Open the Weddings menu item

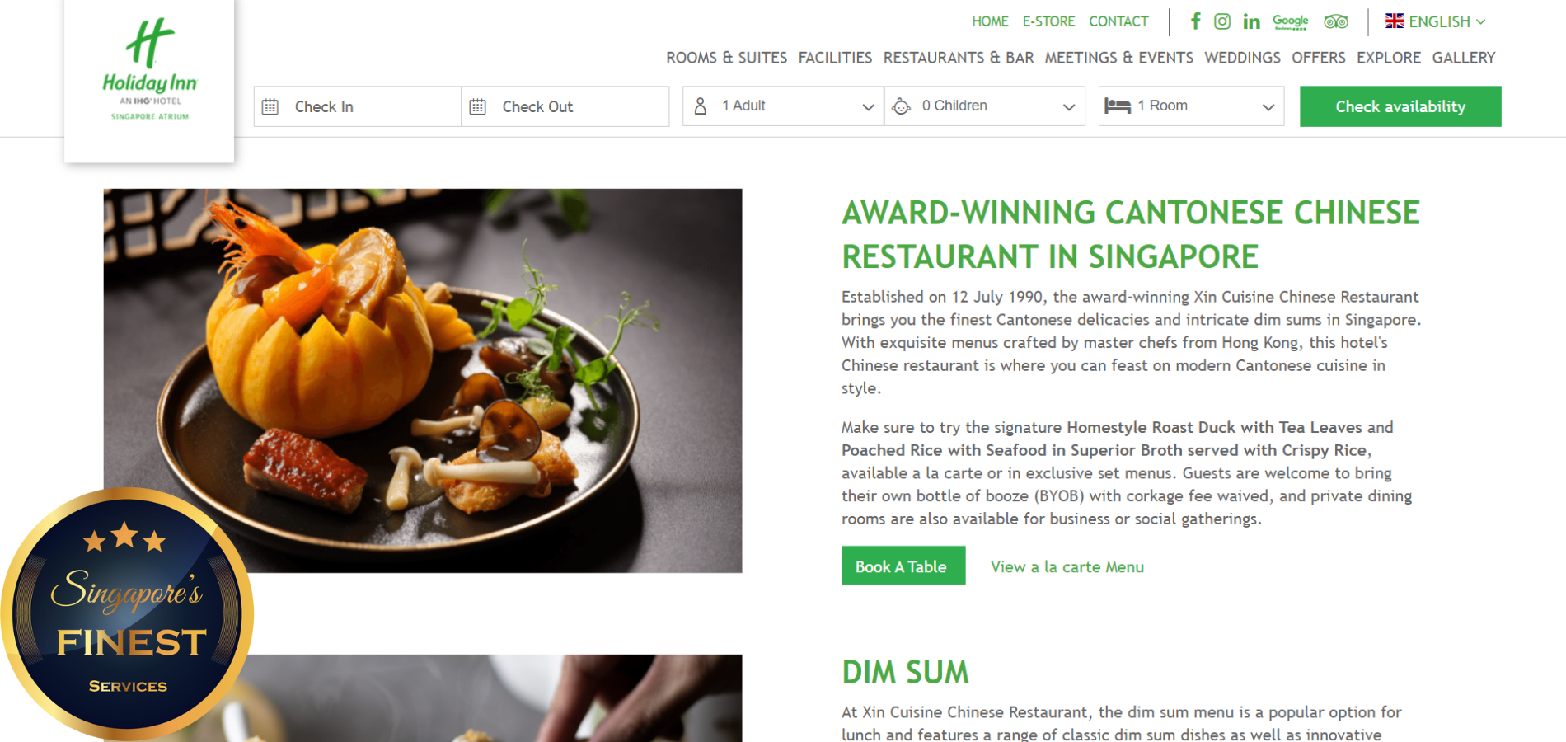(1242, 58)
